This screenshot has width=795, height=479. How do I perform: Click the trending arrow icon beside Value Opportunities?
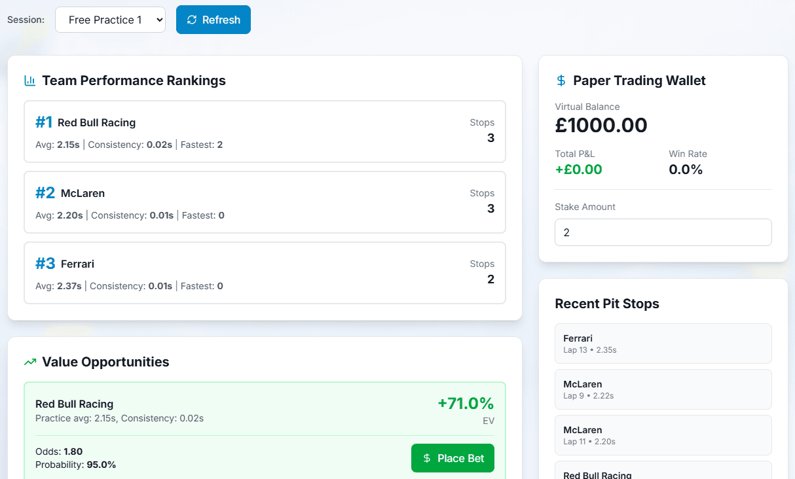tap(29, 362)
